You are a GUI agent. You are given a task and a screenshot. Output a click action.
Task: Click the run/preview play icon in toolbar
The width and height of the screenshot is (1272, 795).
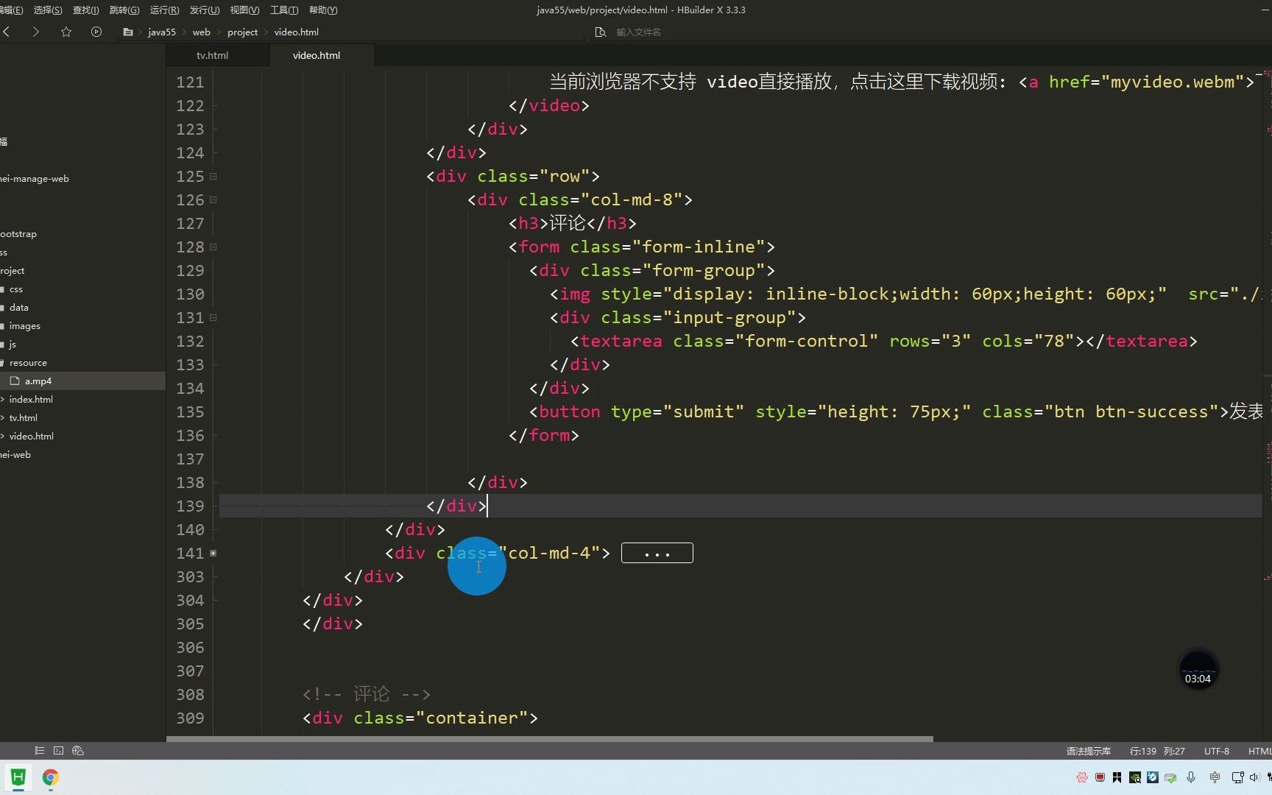pos(96,32)
